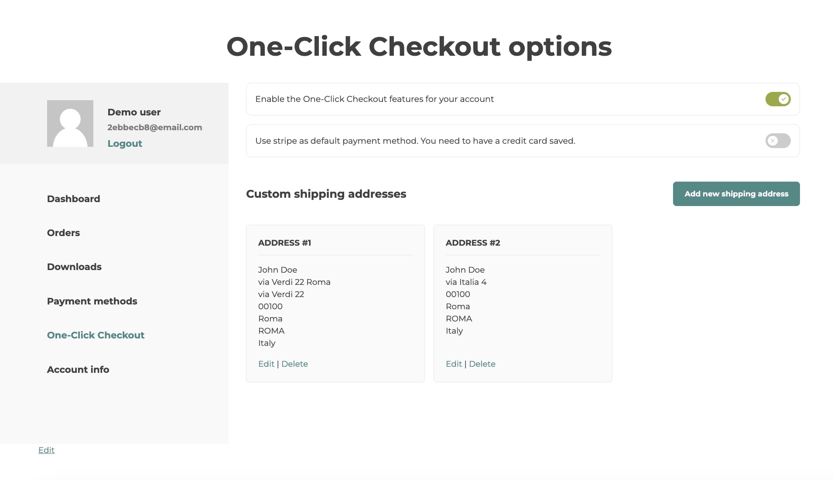Enable the One-Click Checkout features toggle
Image resolution: width=834 pixels, height=480 pixels.
pos(778,99)
